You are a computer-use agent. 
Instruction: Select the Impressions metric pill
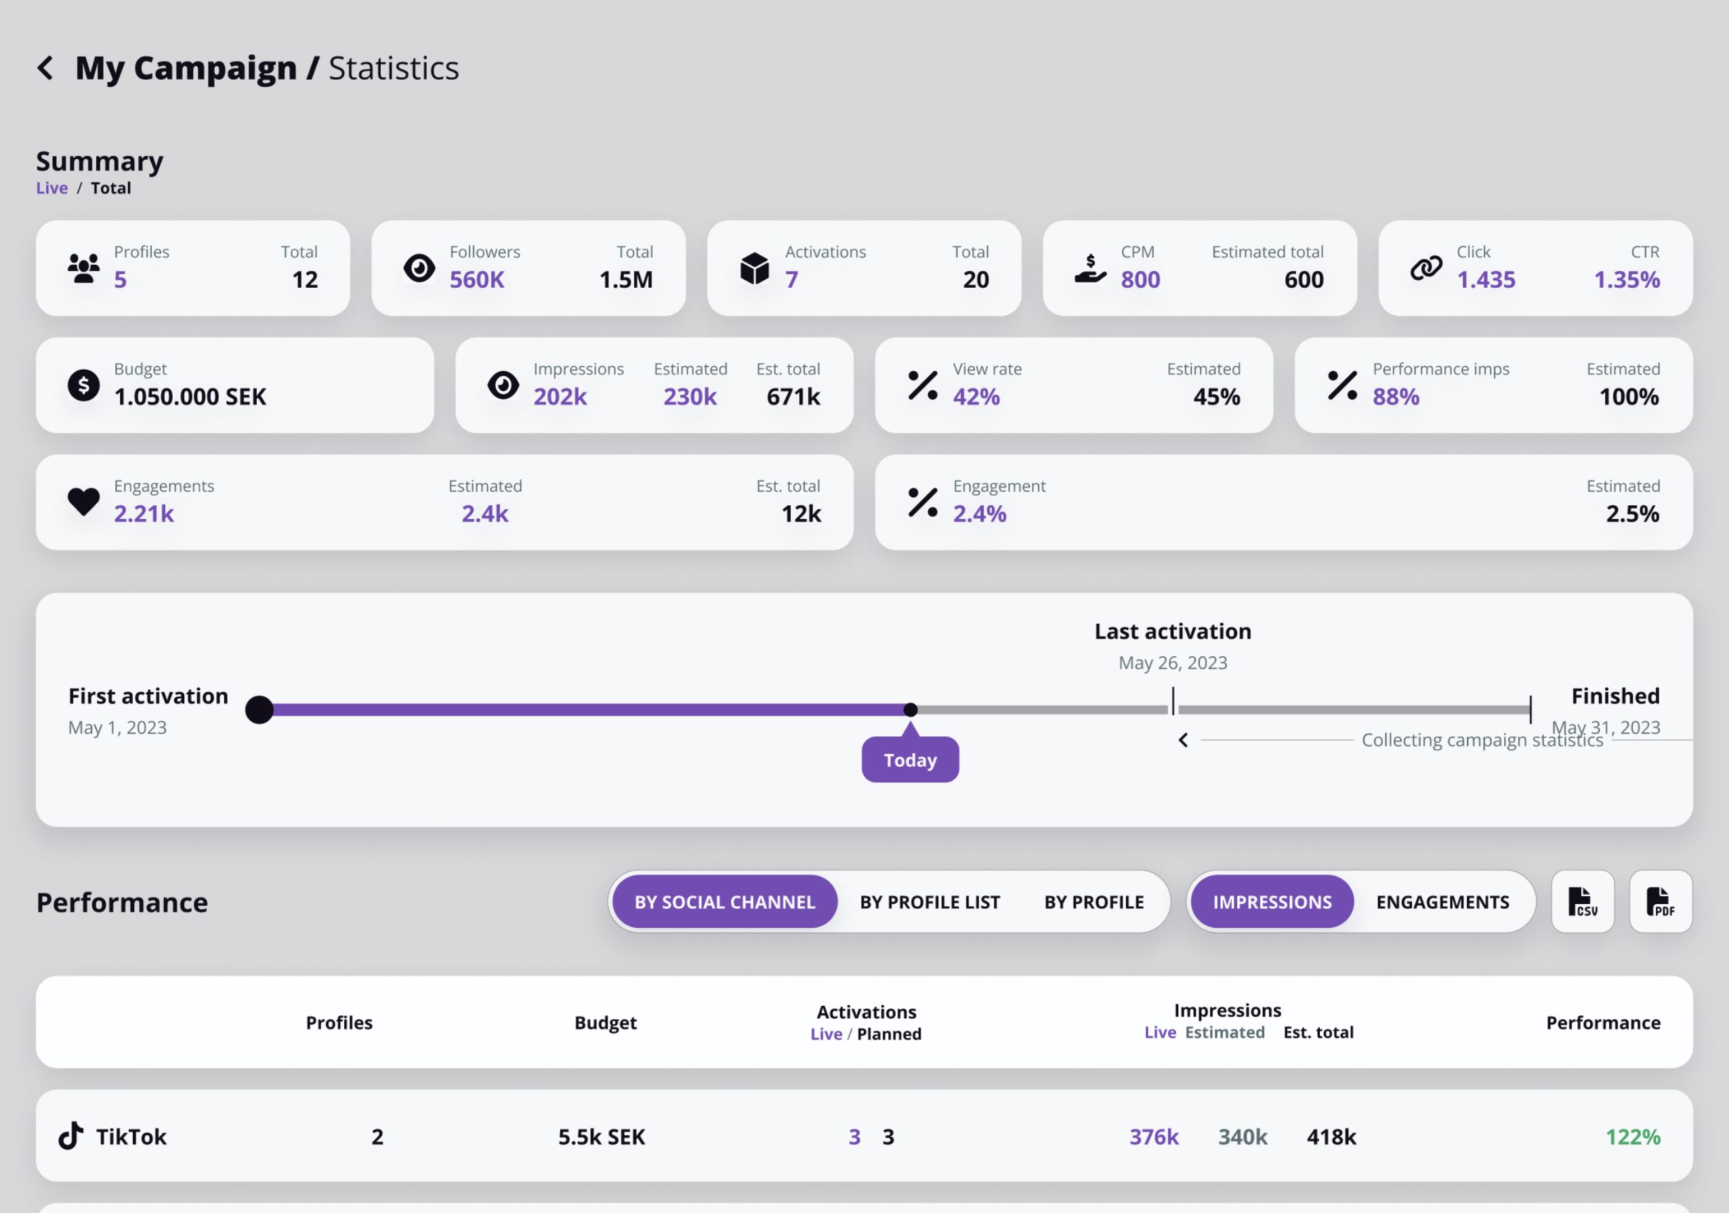tap(1272, 902)
